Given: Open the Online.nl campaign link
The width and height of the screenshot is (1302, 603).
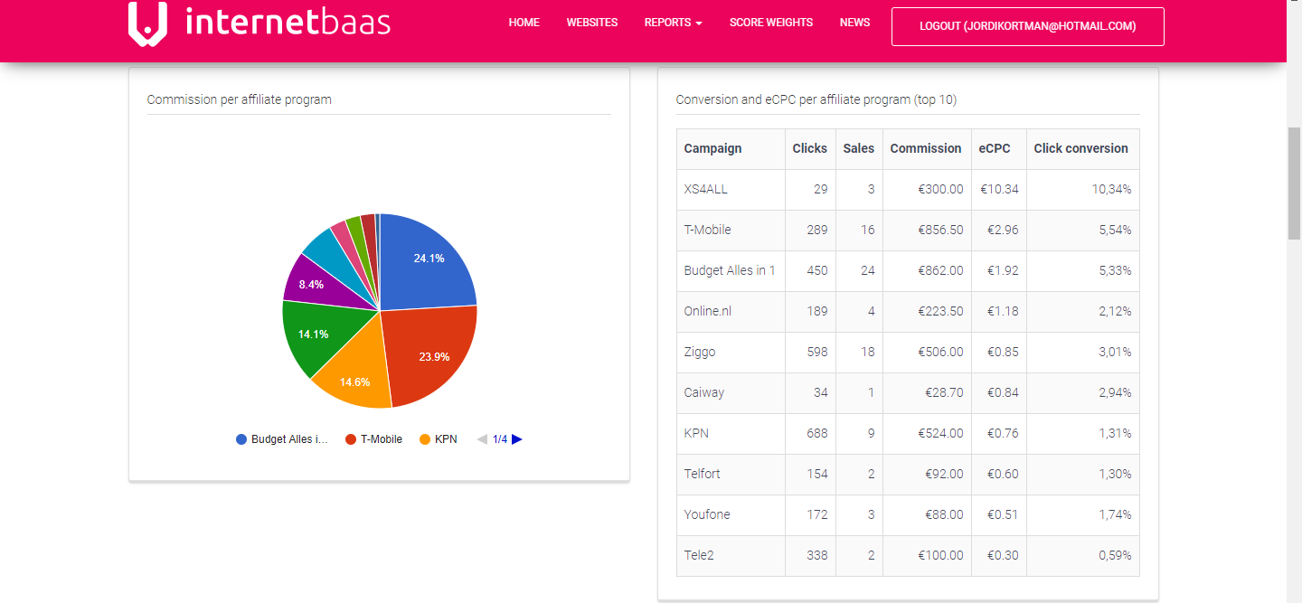Looking at the screenshot, I should tap(707, 311).
